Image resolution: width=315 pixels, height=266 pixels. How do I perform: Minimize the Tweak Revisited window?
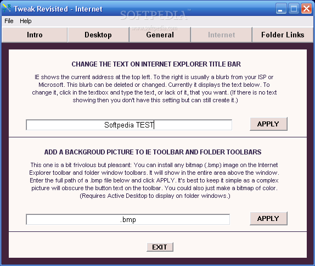click(x=281, y=9)
